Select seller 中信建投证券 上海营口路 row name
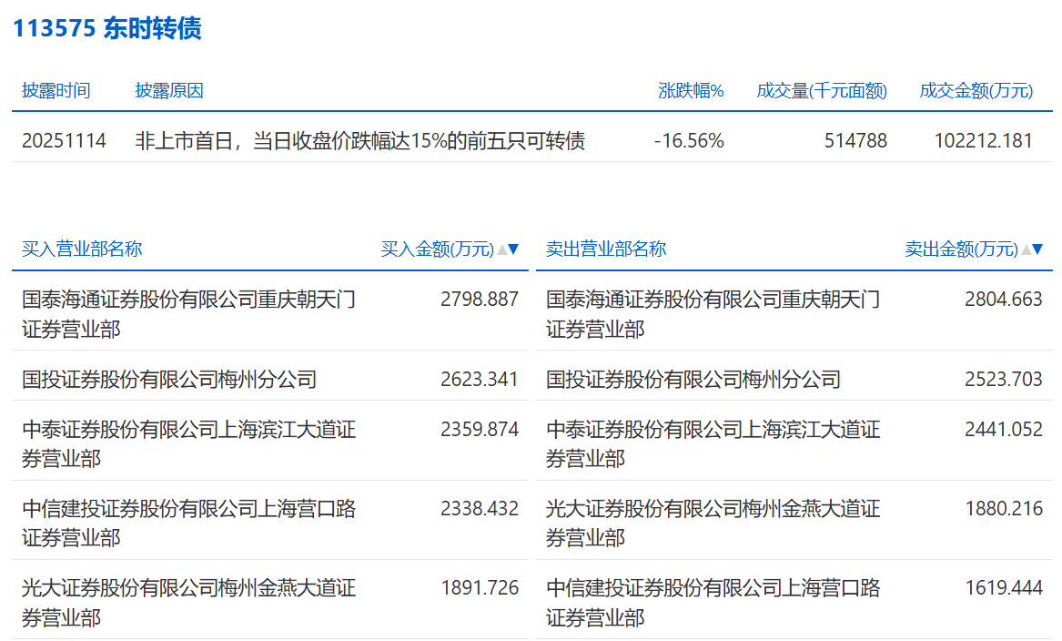 pos(713,603)
